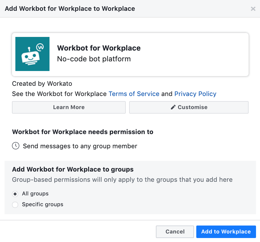The height and width of the screenshot is (242, 260).
Task: Select the All groups radio button
Action: [x=15, y=194]
